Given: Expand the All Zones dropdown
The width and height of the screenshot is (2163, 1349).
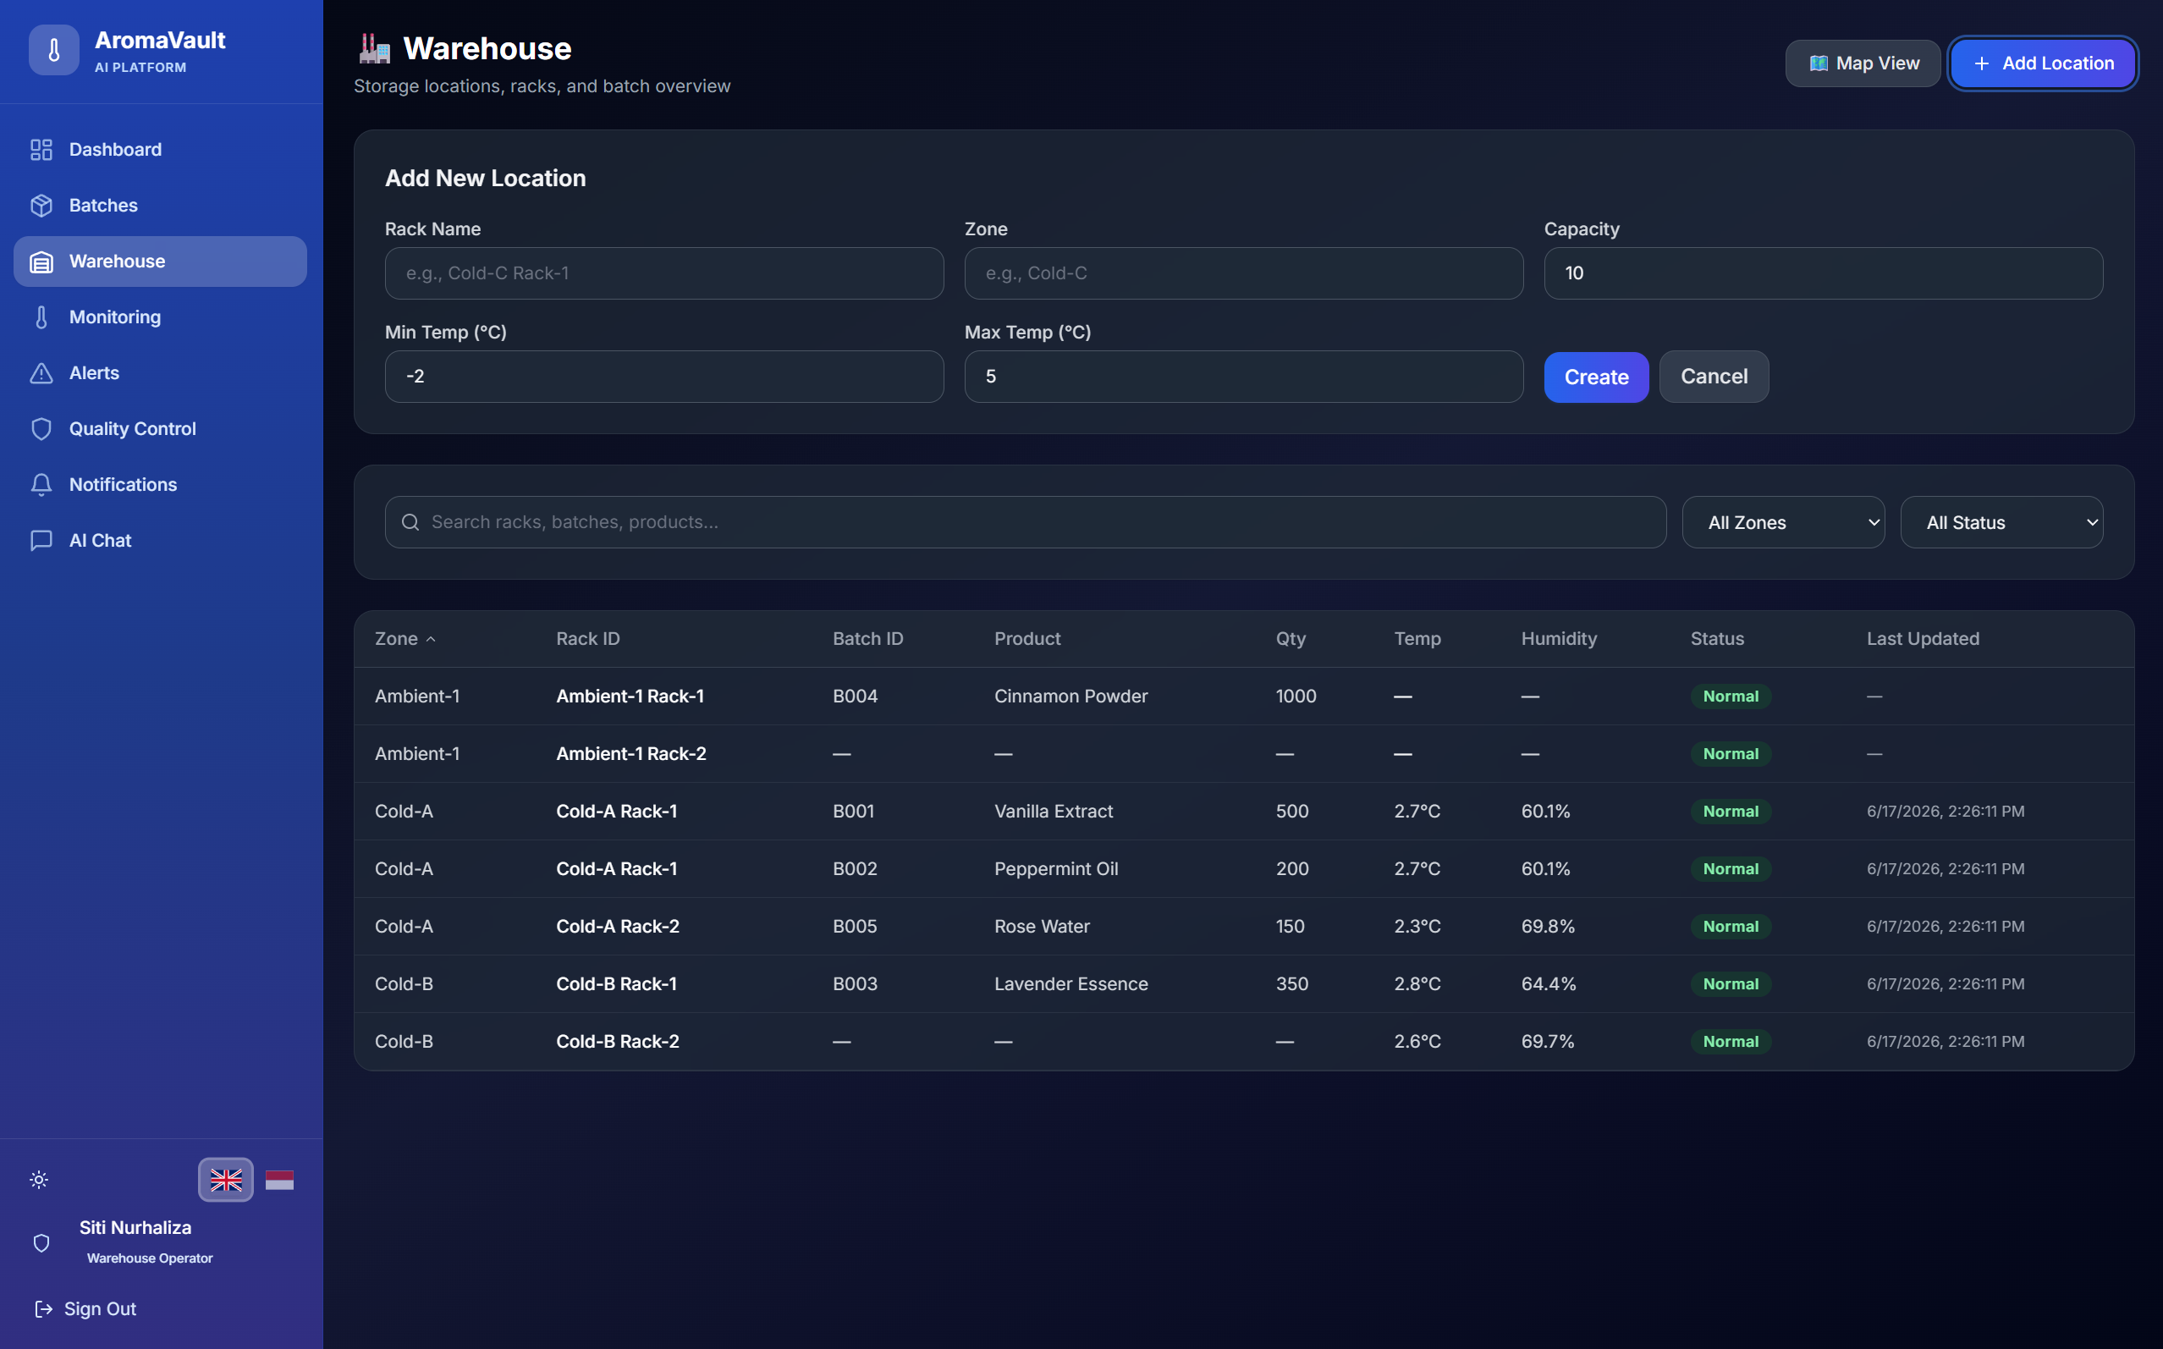Looking at the screenshot, I should 1783,523.
